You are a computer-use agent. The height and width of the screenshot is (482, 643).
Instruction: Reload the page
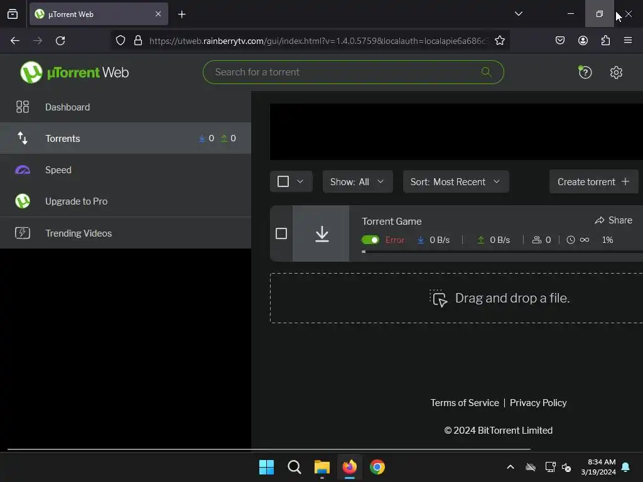(x=60, y=41)
